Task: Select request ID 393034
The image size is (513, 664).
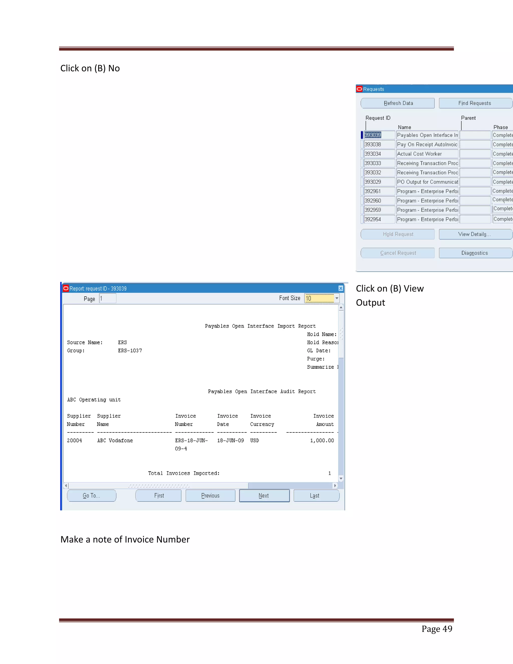Action: (x=379, y=154)
